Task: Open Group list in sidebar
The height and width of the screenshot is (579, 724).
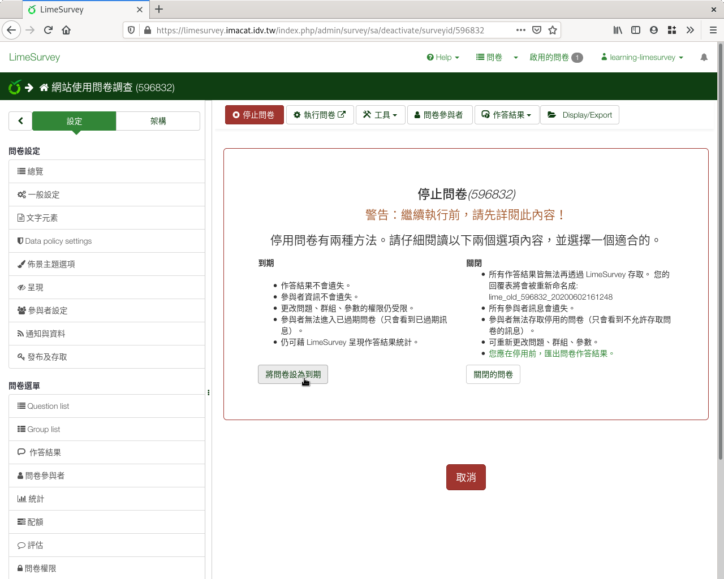Action: point(107,429)
